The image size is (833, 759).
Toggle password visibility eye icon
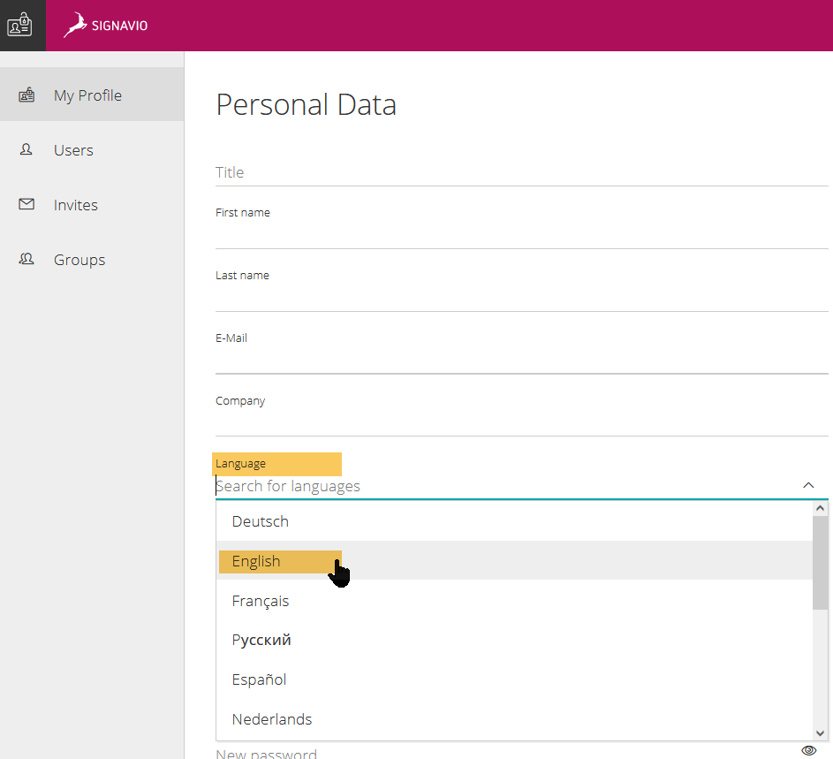click(808, 750)
